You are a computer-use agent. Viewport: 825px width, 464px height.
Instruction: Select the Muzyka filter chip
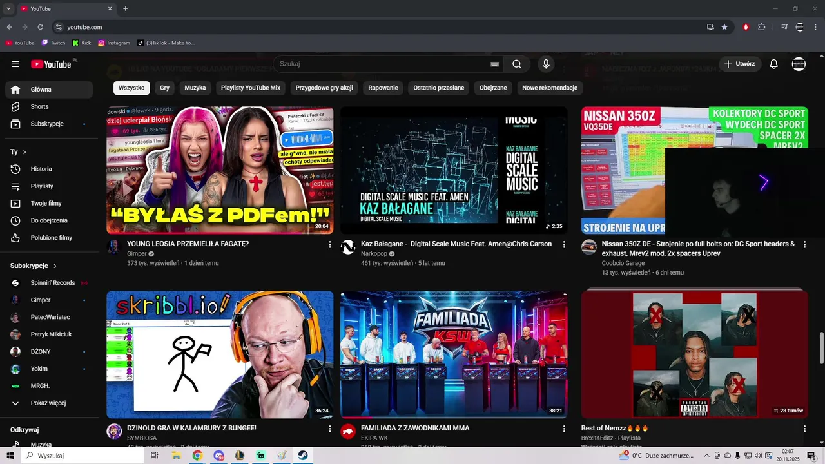(x=195, y=88)
